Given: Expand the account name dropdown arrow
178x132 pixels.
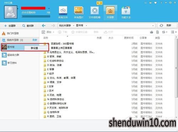Looking at the screenshot, I should coord(49,9).
